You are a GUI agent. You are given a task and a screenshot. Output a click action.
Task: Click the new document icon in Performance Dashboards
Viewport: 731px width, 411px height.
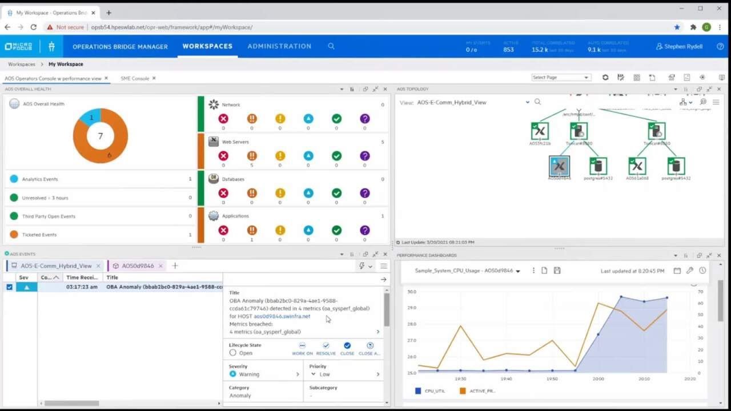(x=544, y=271)
